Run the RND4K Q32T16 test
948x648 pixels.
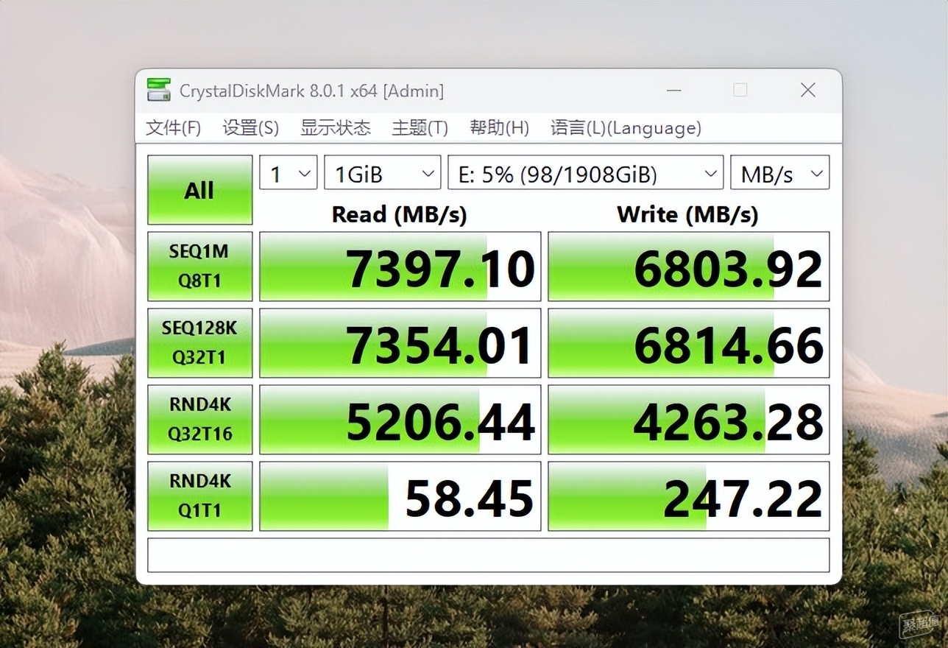coord(199,420)
